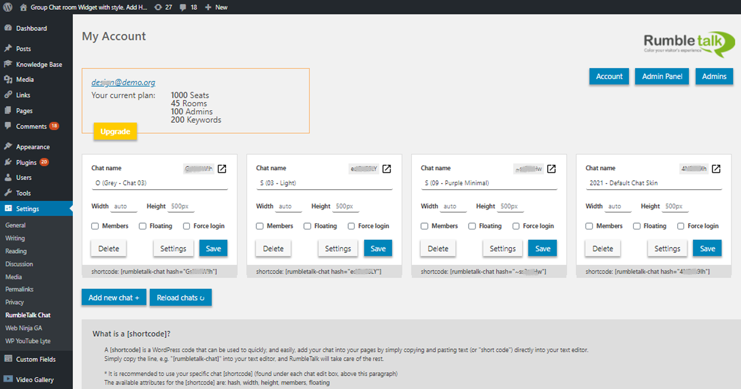Viewport: 741px width, 389px height.
Task: Save the 2021 Default Chat Skin
Action: (707, 248)
